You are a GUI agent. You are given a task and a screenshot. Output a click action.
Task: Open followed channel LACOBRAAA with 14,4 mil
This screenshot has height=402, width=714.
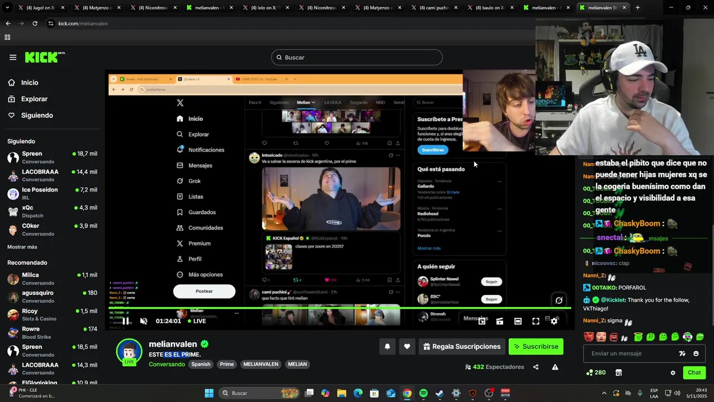point(52,175)
